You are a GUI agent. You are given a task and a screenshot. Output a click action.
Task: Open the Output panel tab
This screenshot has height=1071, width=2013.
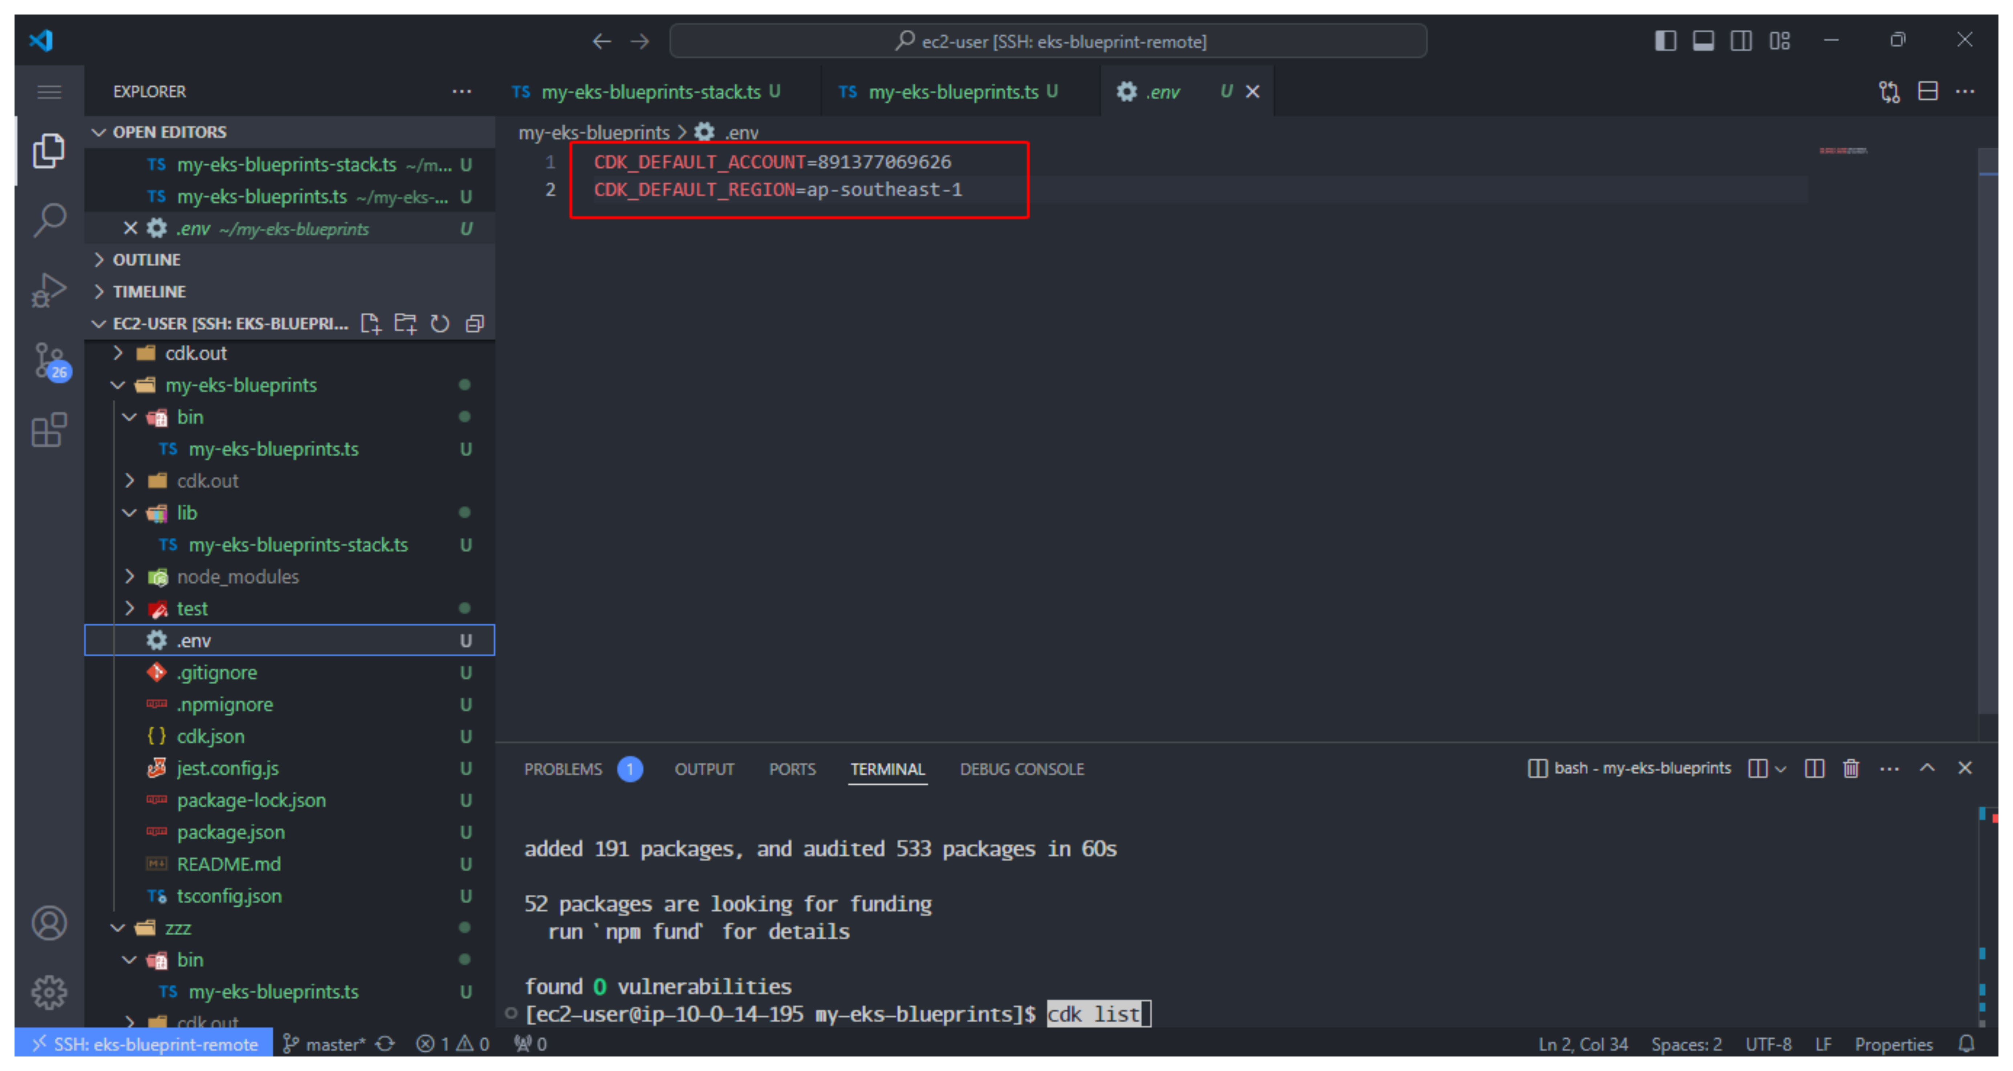pyautogui.click(x=704, y=770)
